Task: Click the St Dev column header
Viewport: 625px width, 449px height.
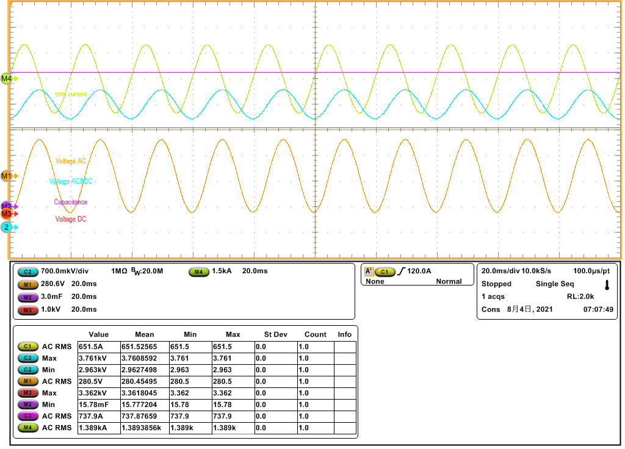Action: click(x=275, y=334)
